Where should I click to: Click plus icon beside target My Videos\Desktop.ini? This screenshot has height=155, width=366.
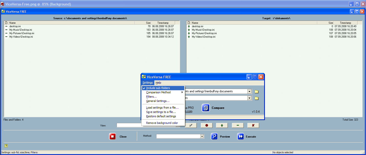click(189, 37)
